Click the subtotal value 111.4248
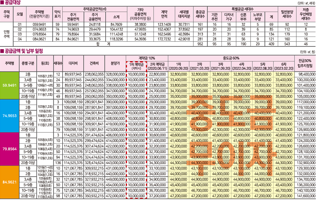 [x=116, y=34]
